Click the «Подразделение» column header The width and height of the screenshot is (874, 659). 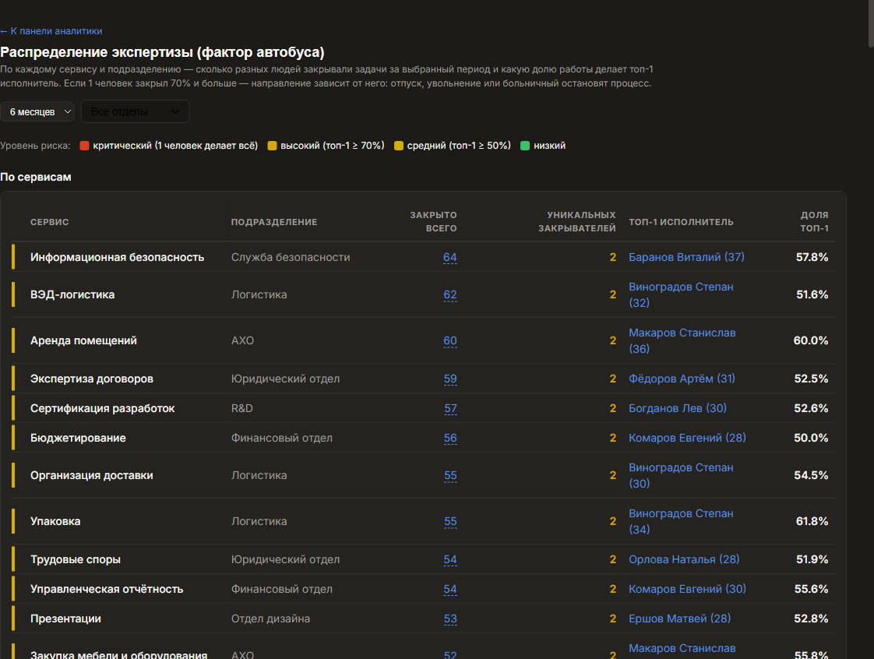pos(274,222)
